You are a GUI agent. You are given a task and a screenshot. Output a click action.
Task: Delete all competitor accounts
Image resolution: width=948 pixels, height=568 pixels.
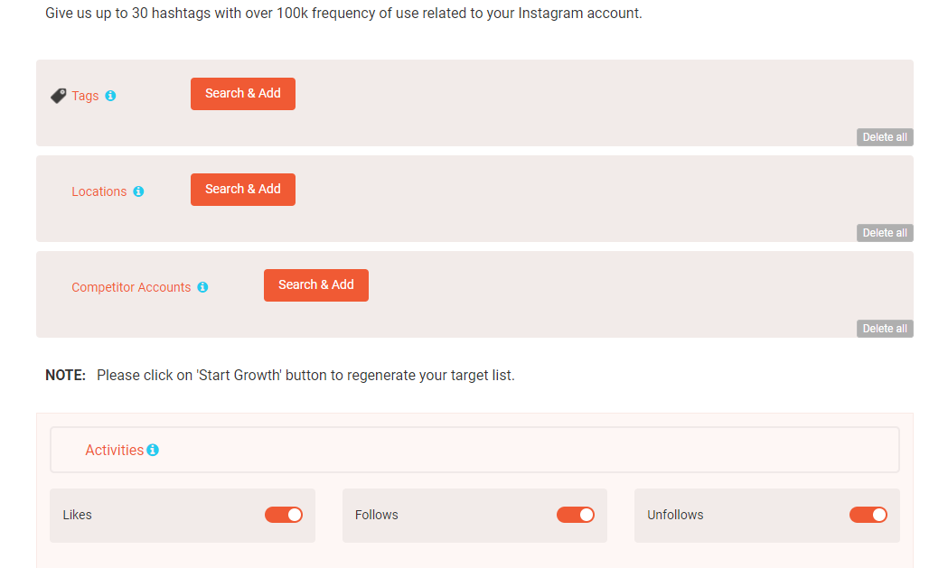click(x=885, y=329)
